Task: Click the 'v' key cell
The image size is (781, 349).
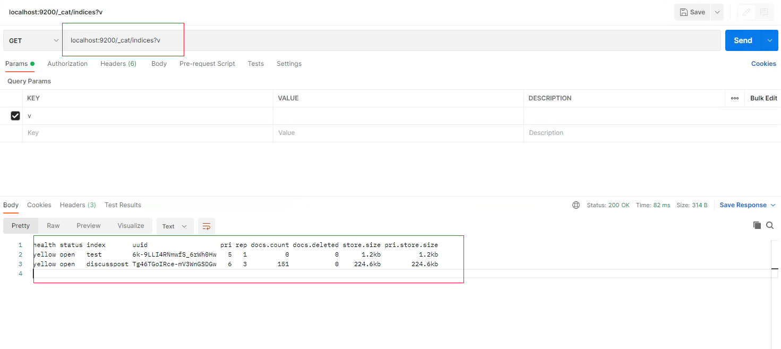Action: point(148,116)
